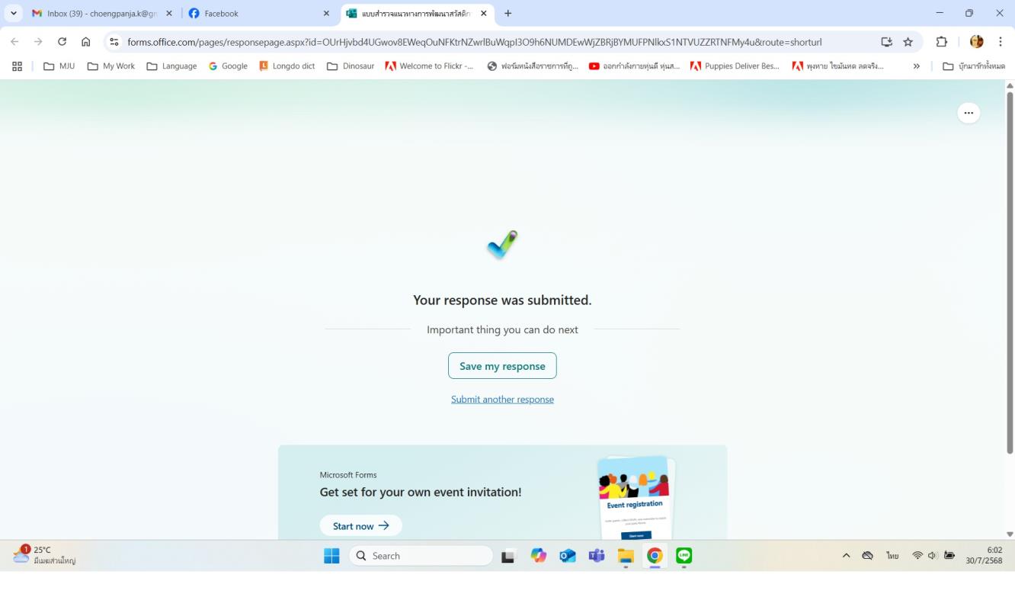Image resolution: width=1015 pixels, height=610 pixels.
Task: Open the tab search dropdown arrow
Action: pyautogui.click(x=13, y=13)
